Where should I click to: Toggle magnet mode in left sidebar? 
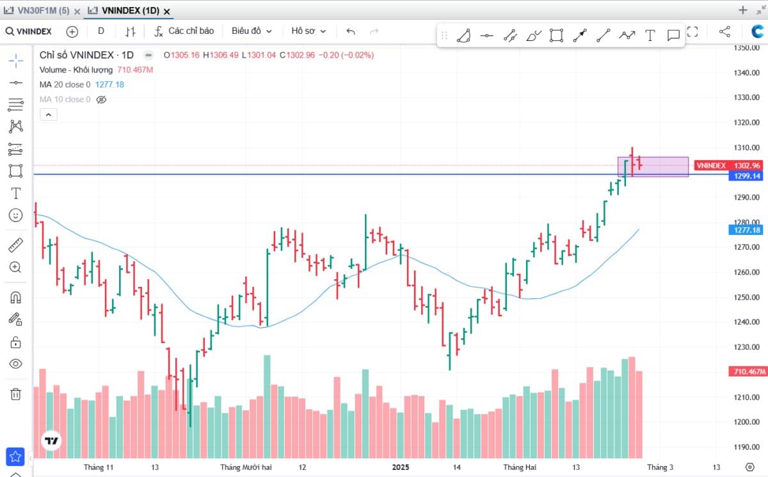[x=16, y=298]
